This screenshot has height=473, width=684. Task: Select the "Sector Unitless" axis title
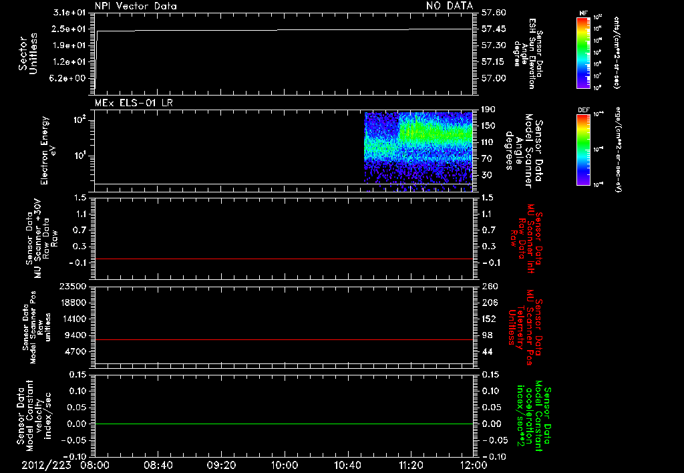28,53
